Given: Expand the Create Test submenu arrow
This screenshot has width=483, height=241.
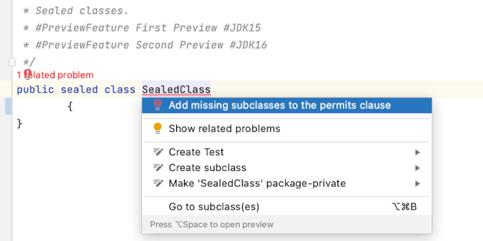Looking at the screenshot, I should (x=417, y=152).
